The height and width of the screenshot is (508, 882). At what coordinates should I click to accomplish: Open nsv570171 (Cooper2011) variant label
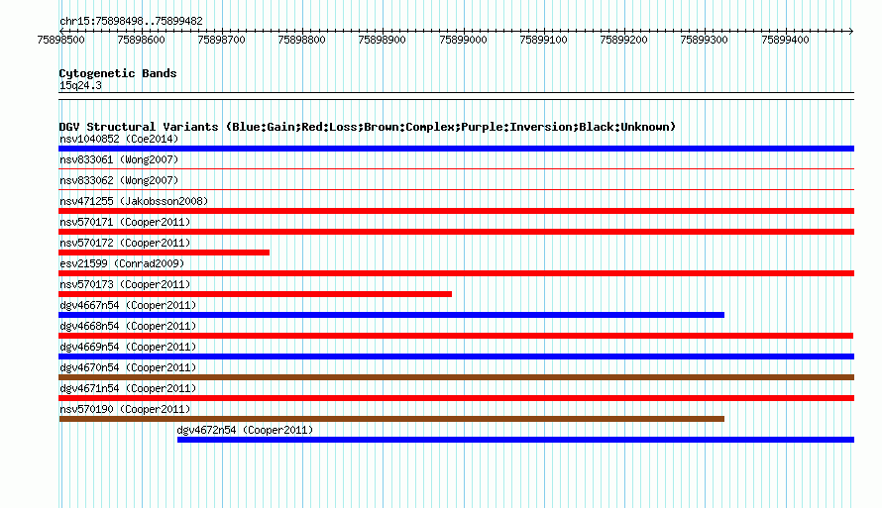click(125, 222)
